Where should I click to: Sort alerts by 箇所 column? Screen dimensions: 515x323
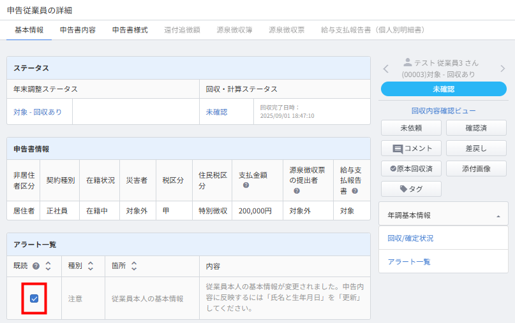[x=134, y=266]
